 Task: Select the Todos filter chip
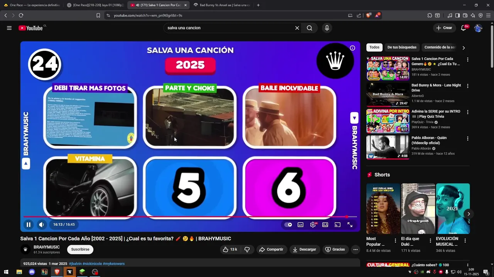(374, 47)
